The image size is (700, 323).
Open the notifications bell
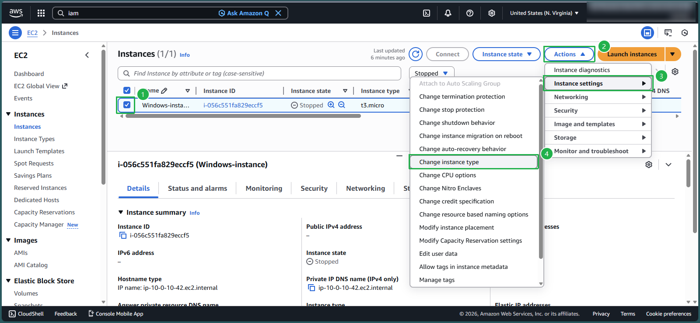[x=448, y=13]
